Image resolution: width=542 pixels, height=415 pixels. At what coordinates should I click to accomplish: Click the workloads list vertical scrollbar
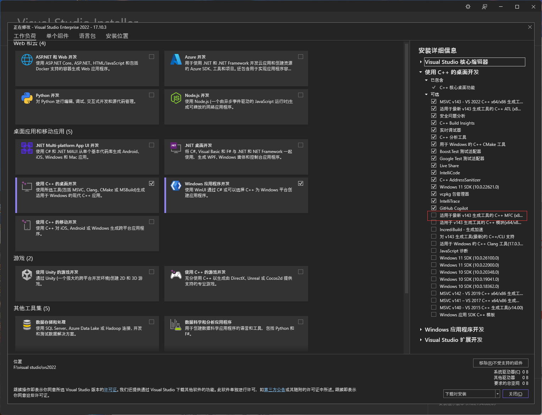(406, 168)
